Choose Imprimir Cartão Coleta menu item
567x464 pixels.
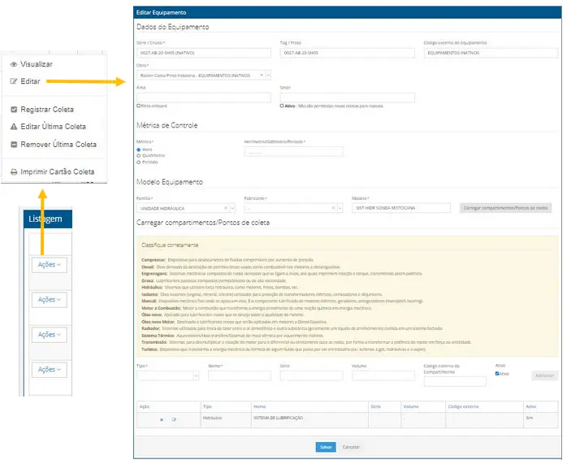coord(58,171)
